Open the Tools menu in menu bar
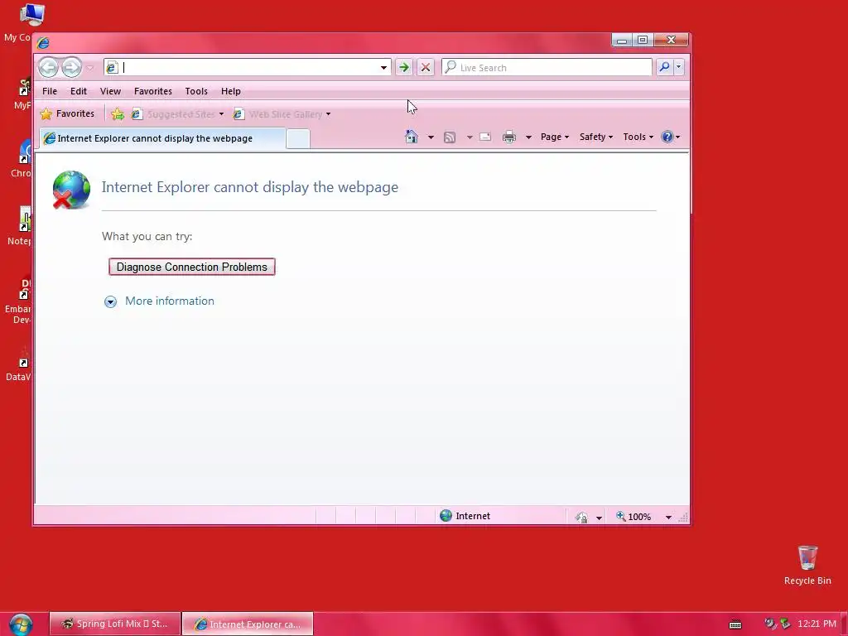Viewport: 848px width, 636px height. pyautogui.click(x=196, y=91)
